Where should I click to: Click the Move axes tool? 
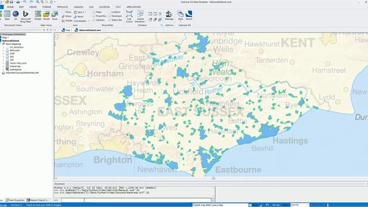[x=67, y=16]
